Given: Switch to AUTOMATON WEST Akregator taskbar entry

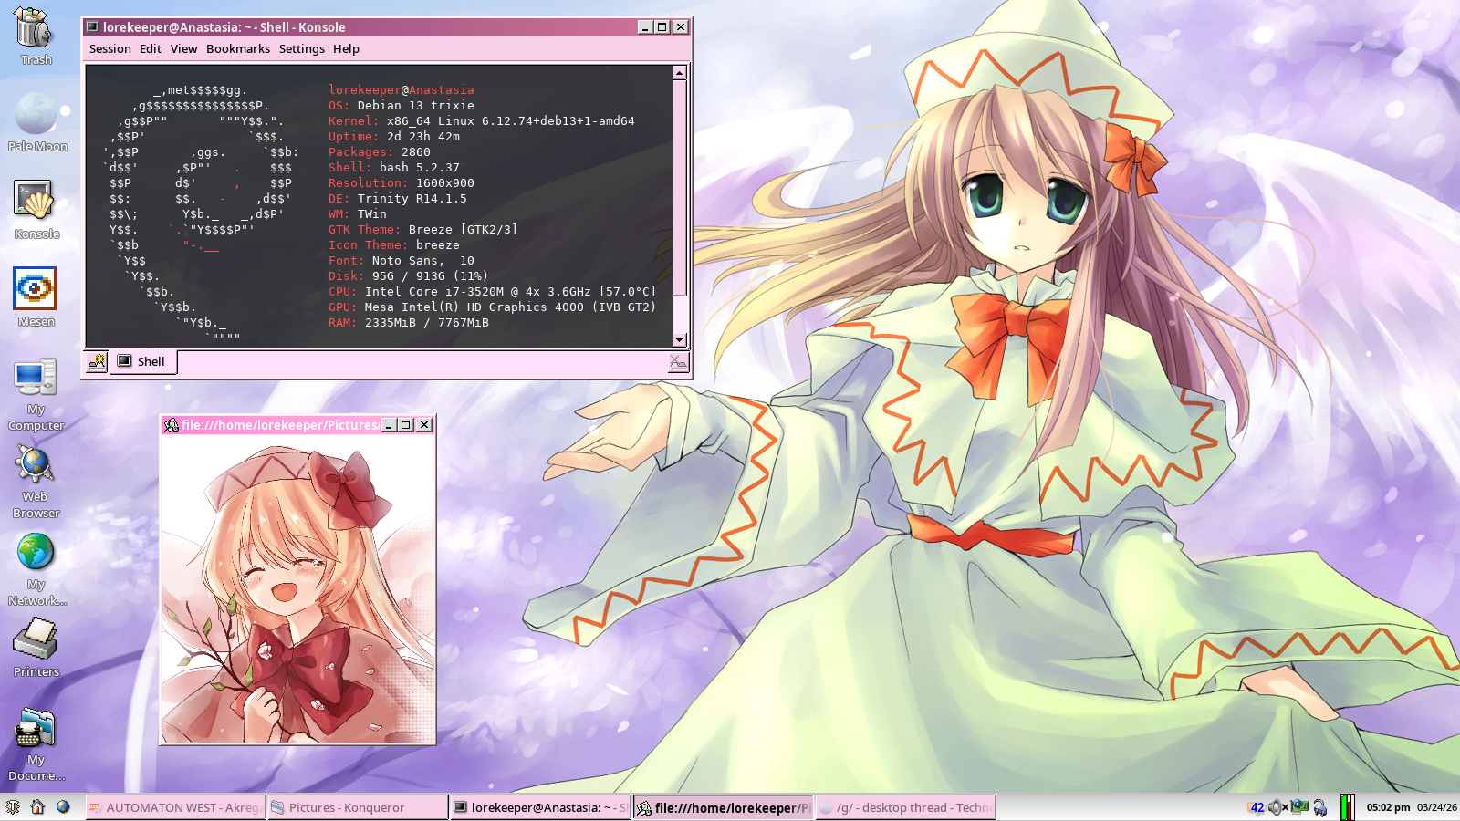Looking at the screenshot, I should 175,807.
